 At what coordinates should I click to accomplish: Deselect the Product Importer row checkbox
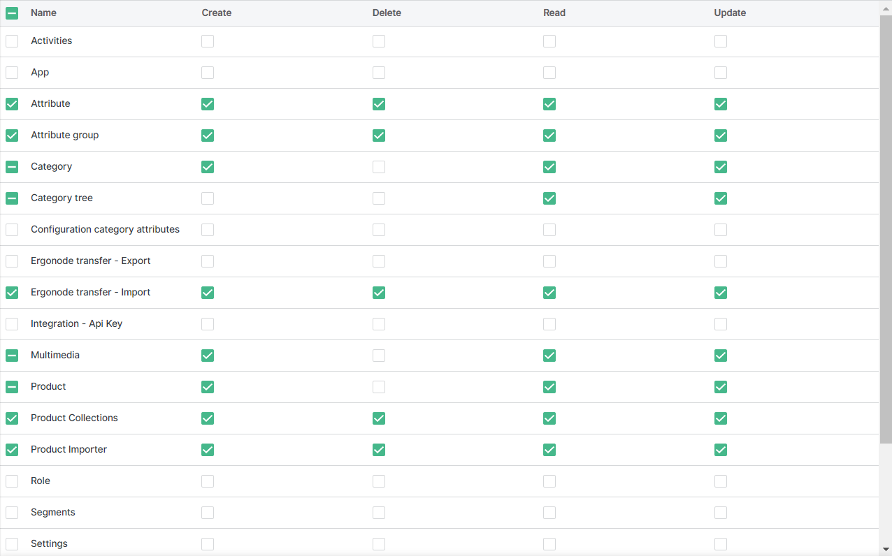pyautogui.click(x=12, y=450)
